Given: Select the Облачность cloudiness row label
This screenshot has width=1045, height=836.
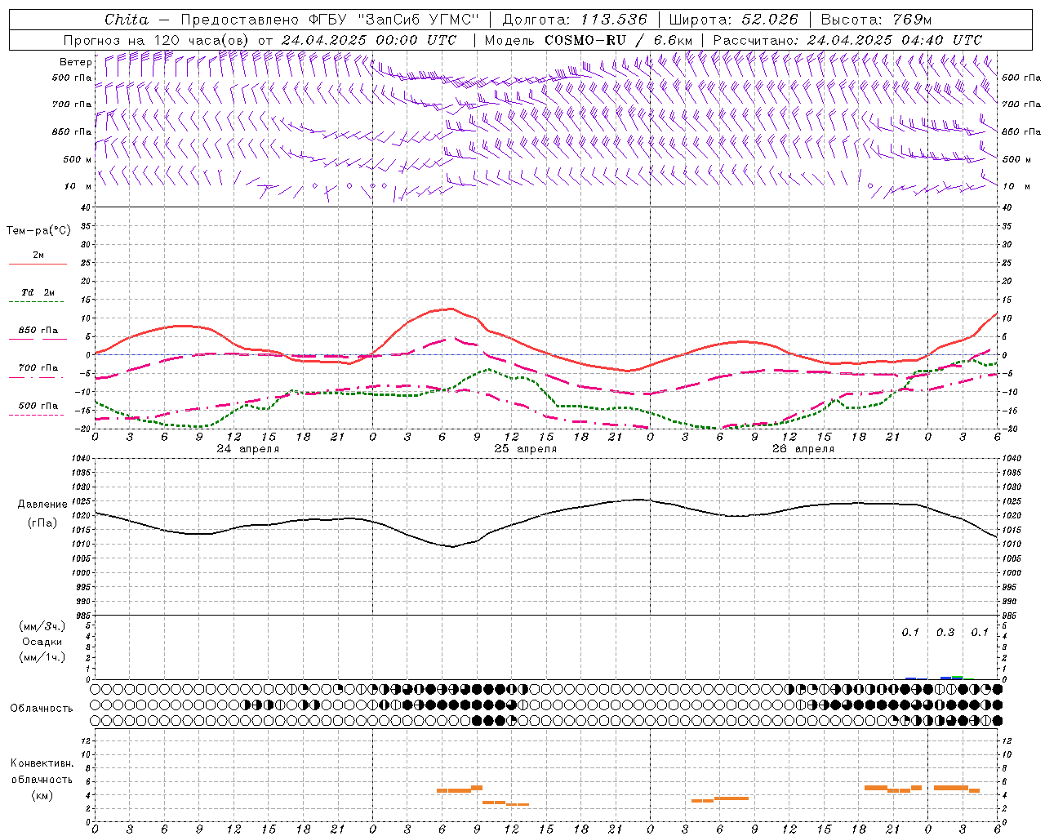Looking at the screenshot, I should pos(42,708).
